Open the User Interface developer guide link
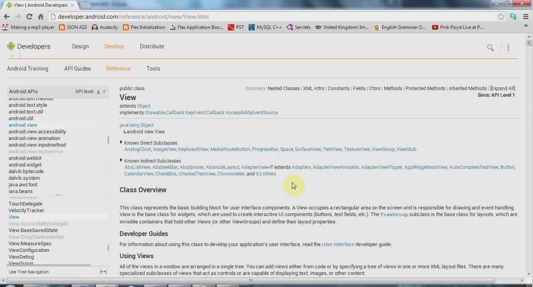Viewport: 533px width, 287px height. 338,244
